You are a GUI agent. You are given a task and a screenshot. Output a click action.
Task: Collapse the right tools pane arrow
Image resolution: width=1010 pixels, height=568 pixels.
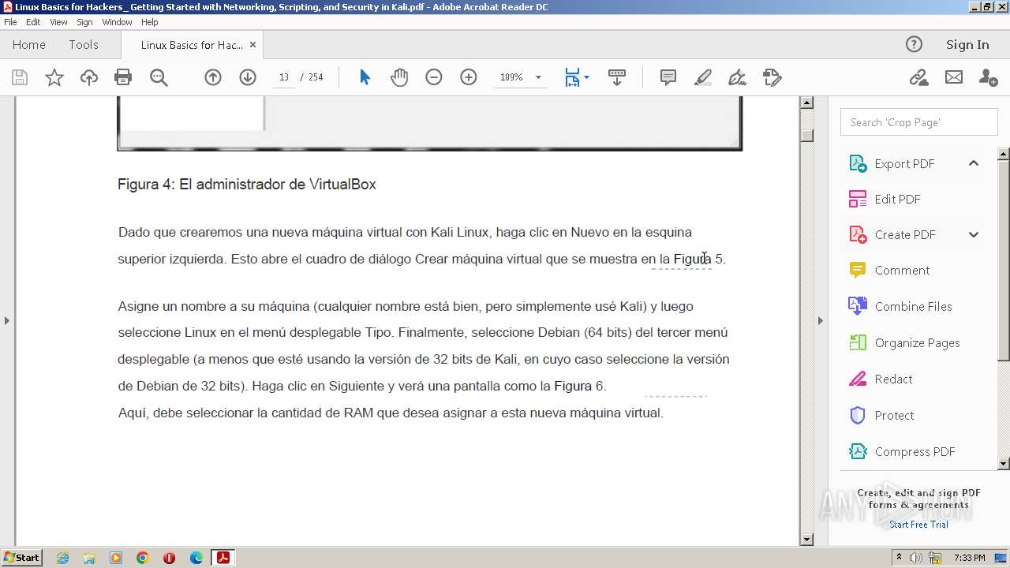(x=820, y=320)
